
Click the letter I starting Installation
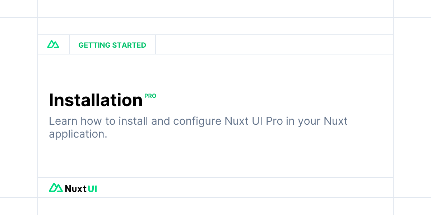51,100
